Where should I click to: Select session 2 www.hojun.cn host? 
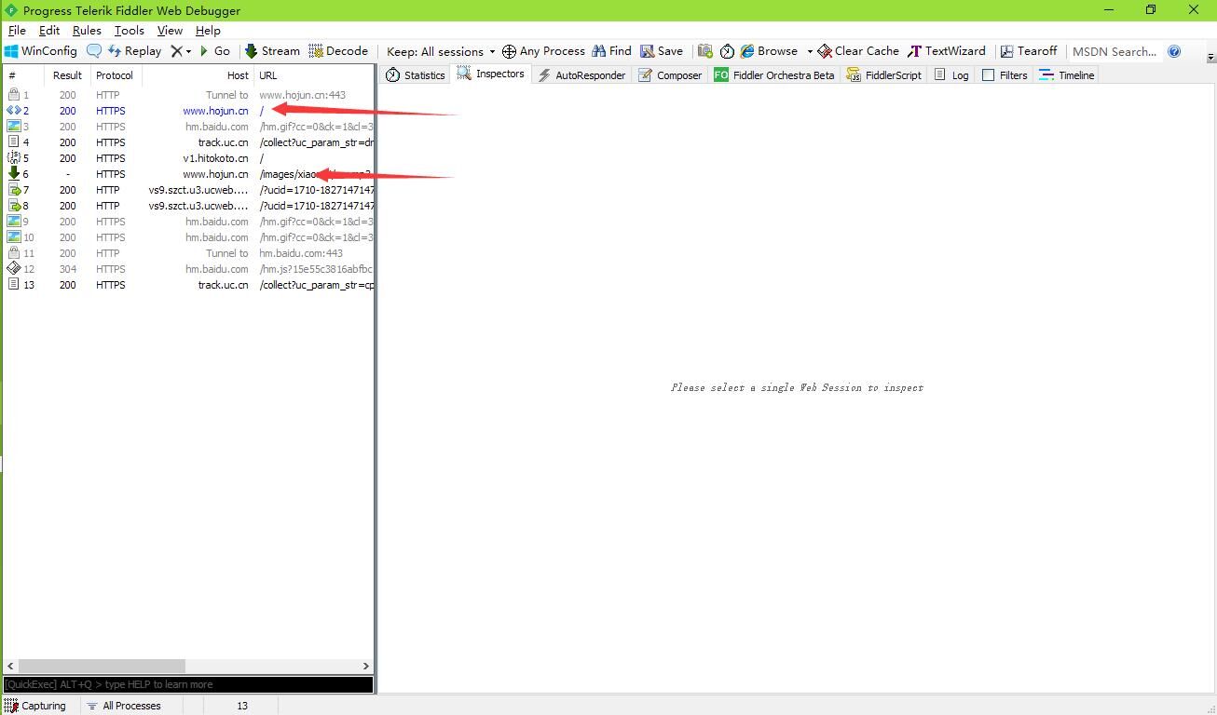215,111
